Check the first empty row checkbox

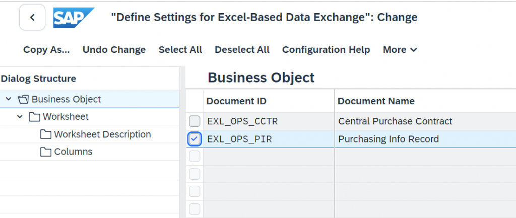[195, 157]
